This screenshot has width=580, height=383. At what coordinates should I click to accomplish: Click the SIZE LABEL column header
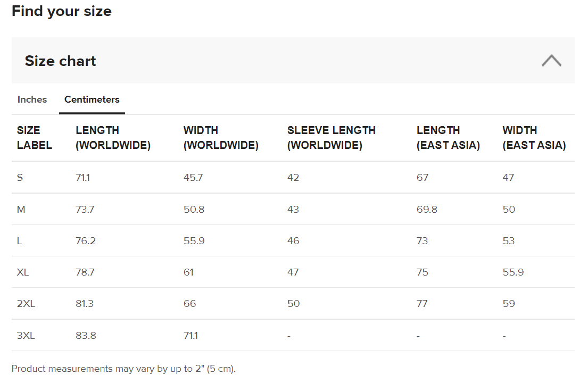(34, 138)
